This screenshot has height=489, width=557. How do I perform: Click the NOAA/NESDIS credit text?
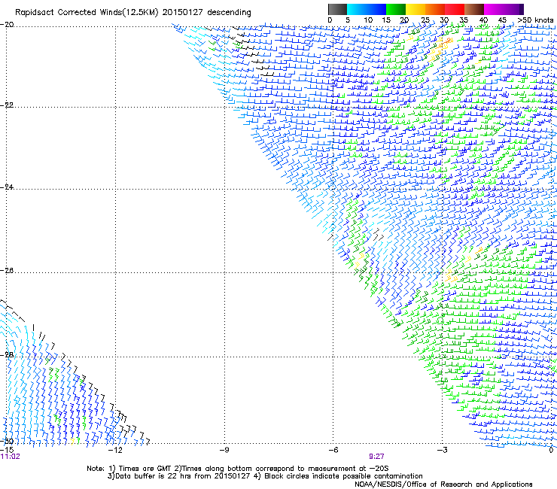point(443,484)
